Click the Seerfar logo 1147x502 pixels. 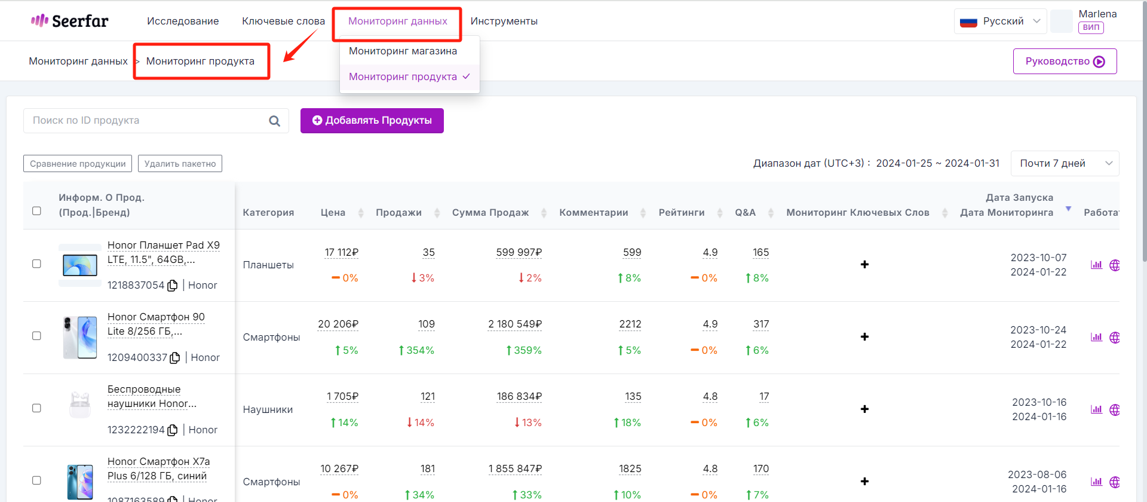click(x=70, y=21)
